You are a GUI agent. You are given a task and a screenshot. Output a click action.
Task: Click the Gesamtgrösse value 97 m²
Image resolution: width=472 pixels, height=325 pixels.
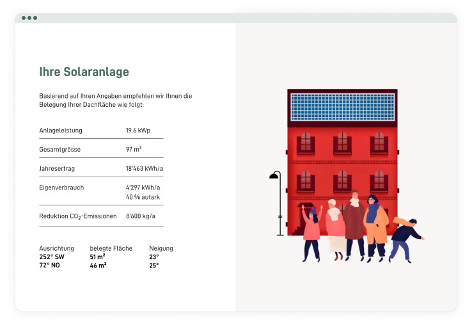[x=134, y=149]
